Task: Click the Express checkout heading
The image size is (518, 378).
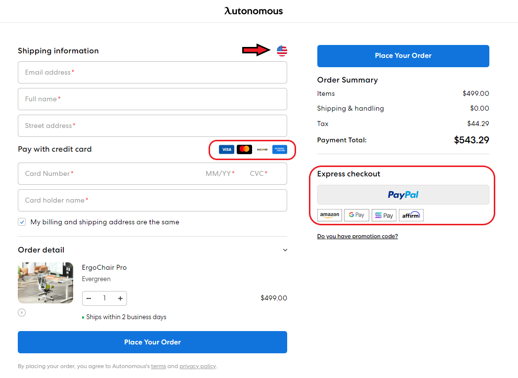Action: click(349, 174)
